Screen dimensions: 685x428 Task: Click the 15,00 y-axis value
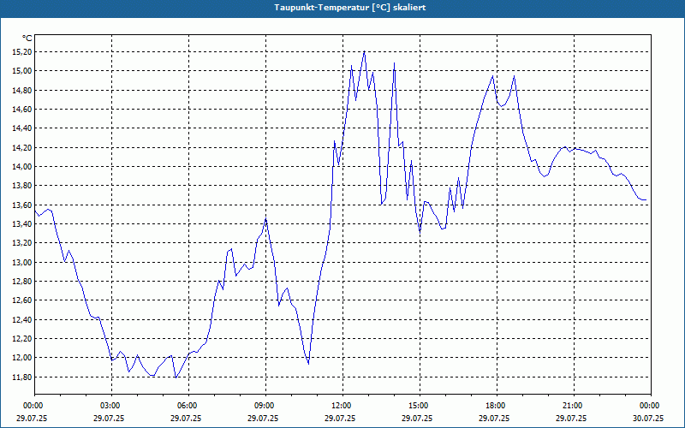coord(22,71)
